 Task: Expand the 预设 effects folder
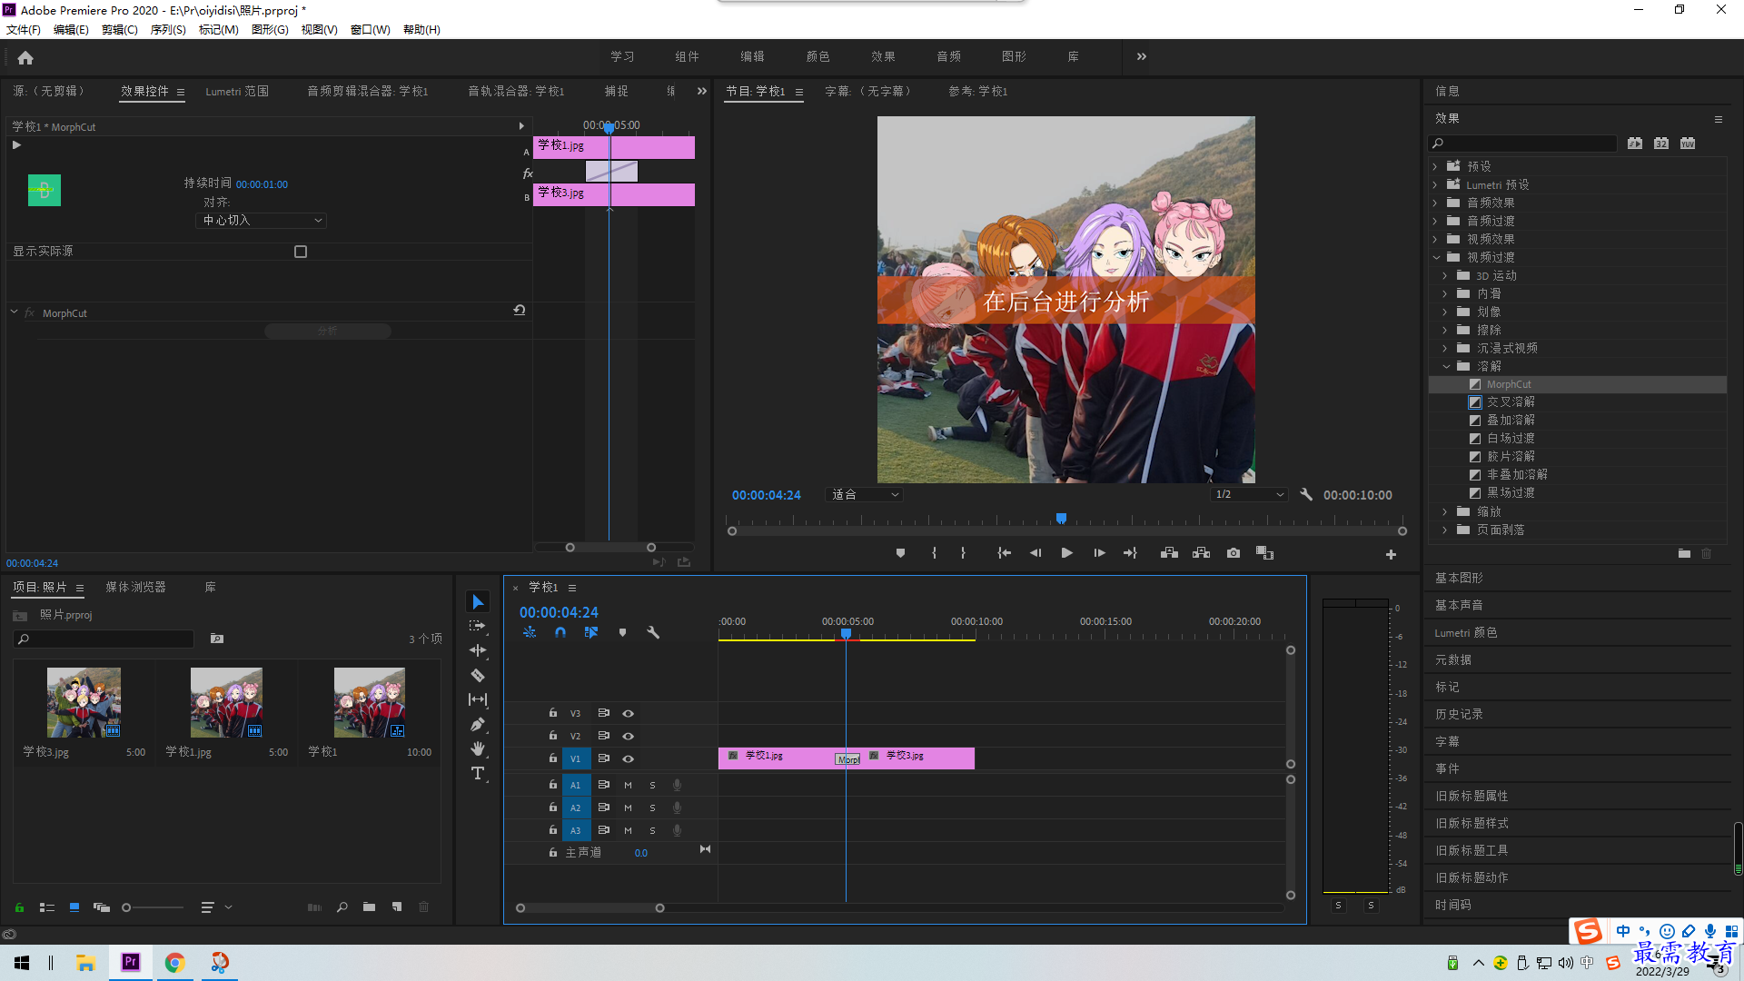(x=1435, y=166)
